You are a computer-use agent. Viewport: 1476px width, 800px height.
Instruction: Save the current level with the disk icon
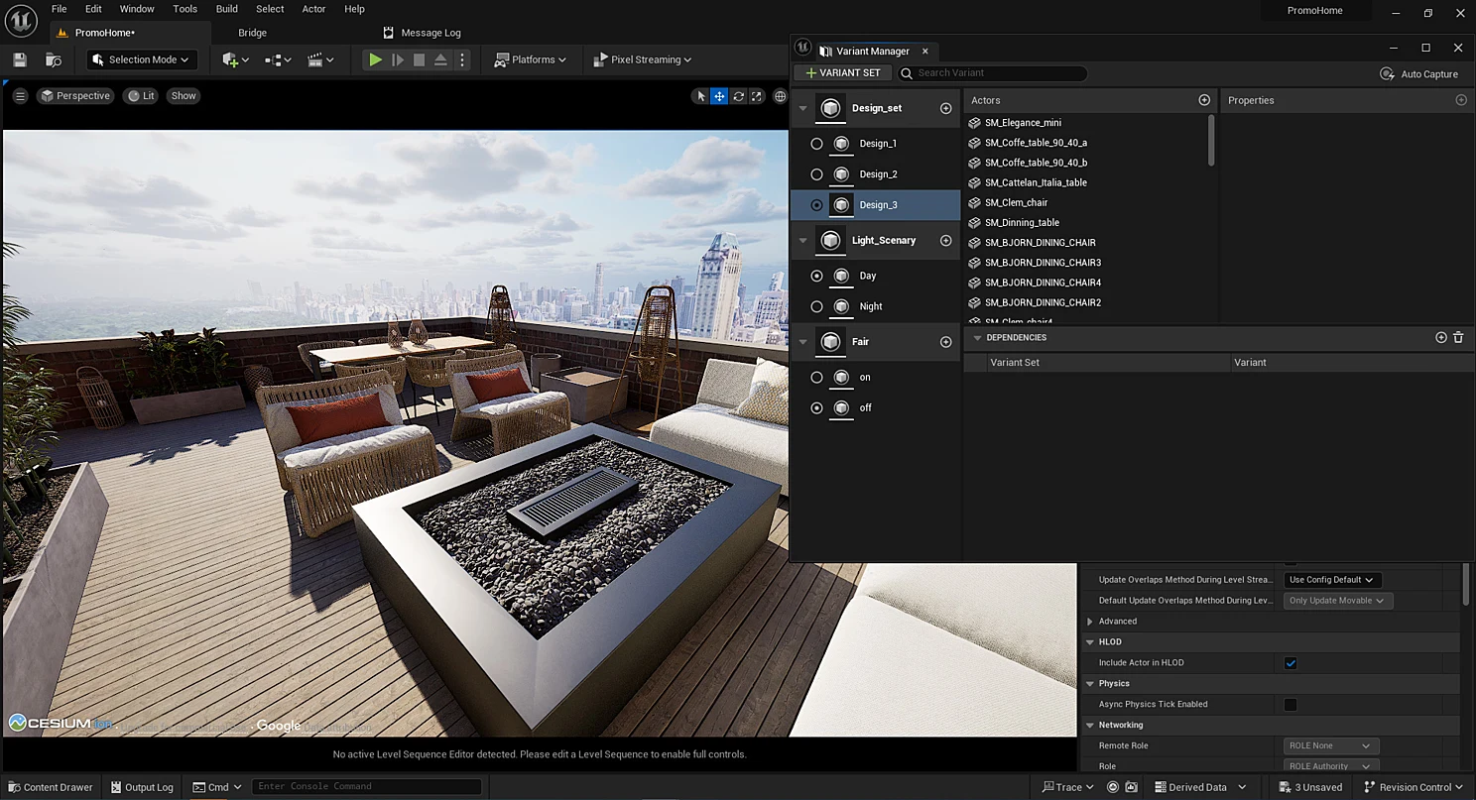point(20,59)
